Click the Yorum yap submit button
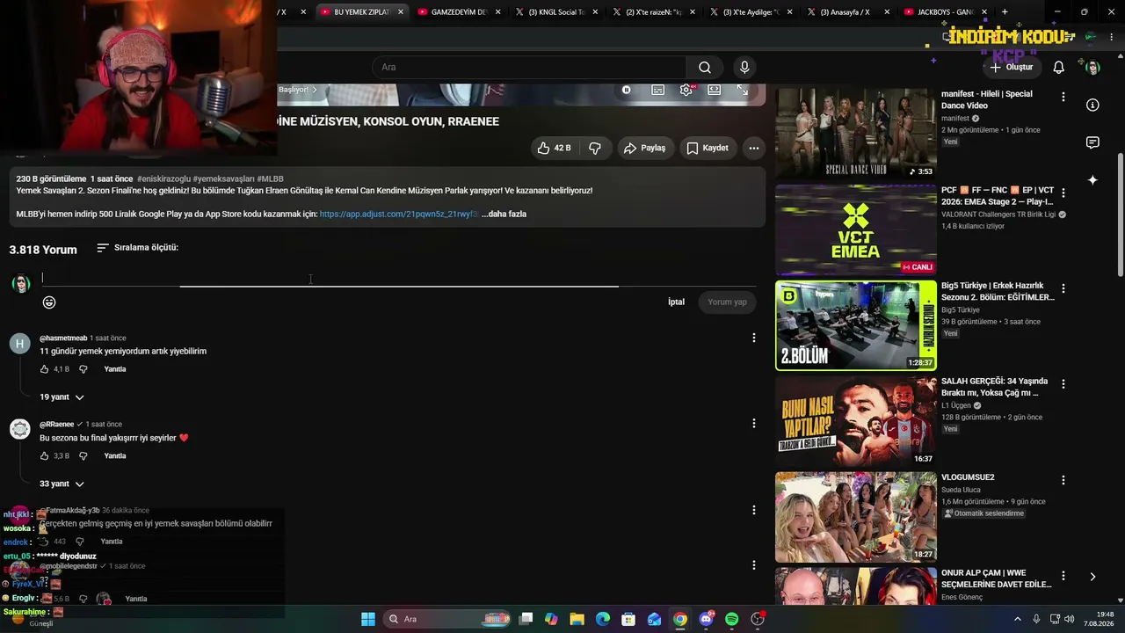The width and height of the screenshot is (1125, 633). point(727,302)
